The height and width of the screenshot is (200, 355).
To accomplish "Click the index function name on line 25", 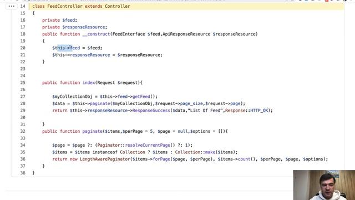I will click(89, 83).
